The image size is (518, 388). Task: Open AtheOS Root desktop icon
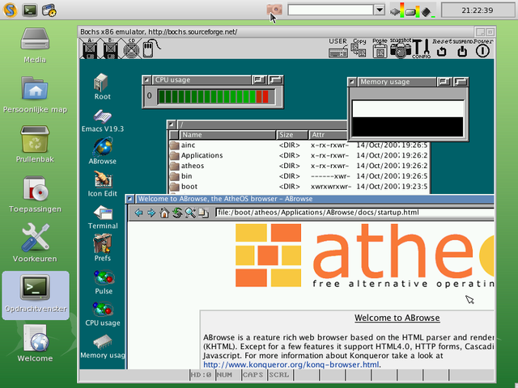click(x=102, y=86)
